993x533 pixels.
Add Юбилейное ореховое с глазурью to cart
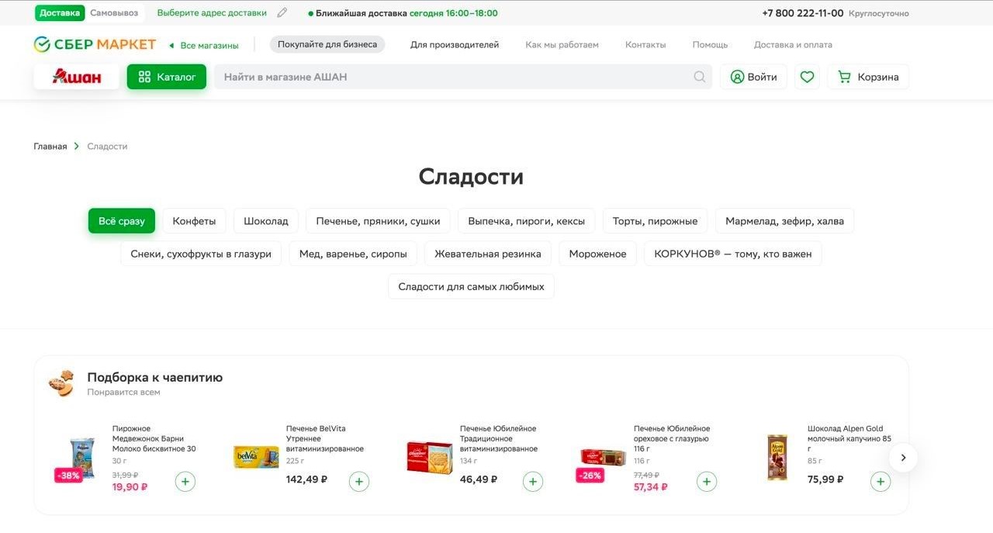[x=707, y=482]
